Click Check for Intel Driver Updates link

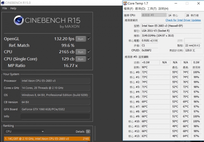(183, 20)
